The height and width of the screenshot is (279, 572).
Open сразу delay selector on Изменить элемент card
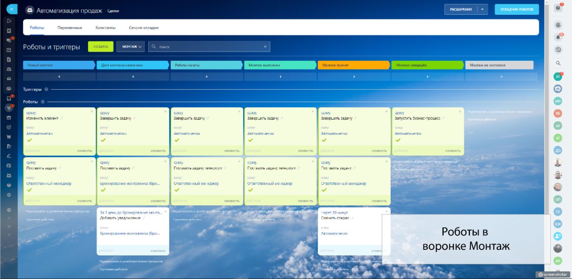[31, 113]
